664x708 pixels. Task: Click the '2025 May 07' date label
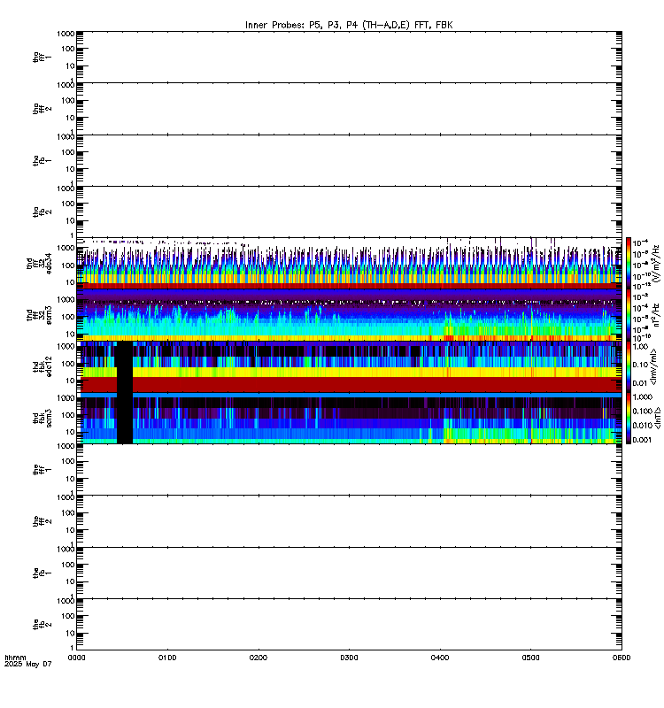(28, 665)
